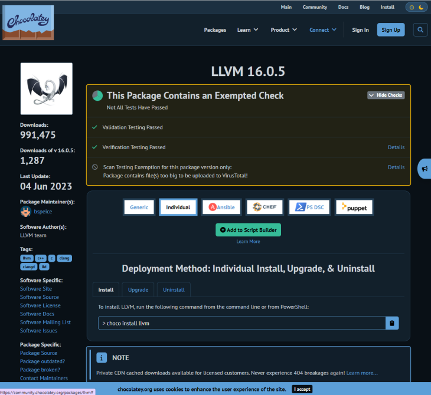Click Learn more link in NOTE box
Screen dimensions: 431x395
362,373
